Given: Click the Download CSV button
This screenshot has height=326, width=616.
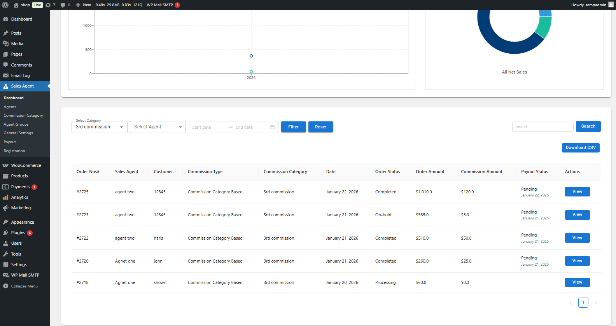Looking at the screenshot, I should click(580, 148).
